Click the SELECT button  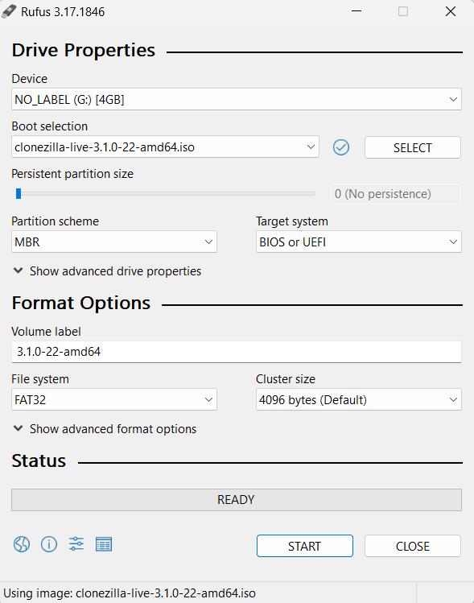point(413,147)
